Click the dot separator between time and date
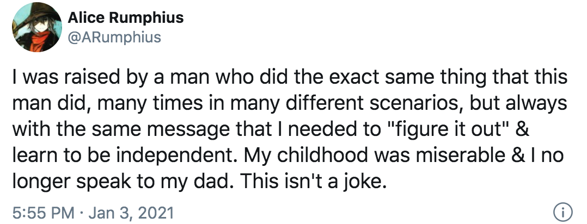This screenshot has width=587, height=224. (x=82, y=213)
